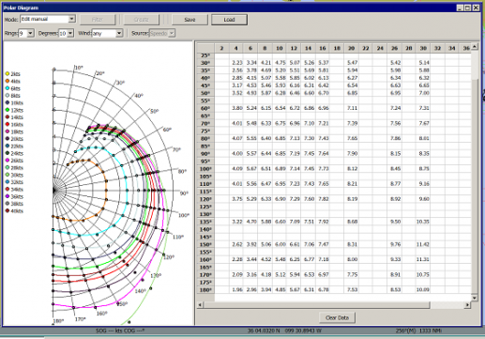This screenshot has height=339, width=485.
Task: Click the 16kts red legend circle
Action: pos(7,124)
